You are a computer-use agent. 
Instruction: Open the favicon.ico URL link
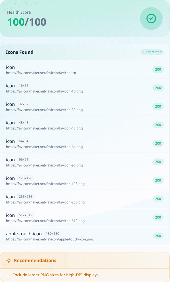(41, 73)
